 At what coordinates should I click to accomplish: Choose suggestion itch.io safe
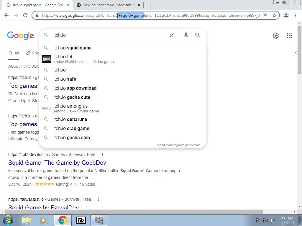(x=123, y=79)
